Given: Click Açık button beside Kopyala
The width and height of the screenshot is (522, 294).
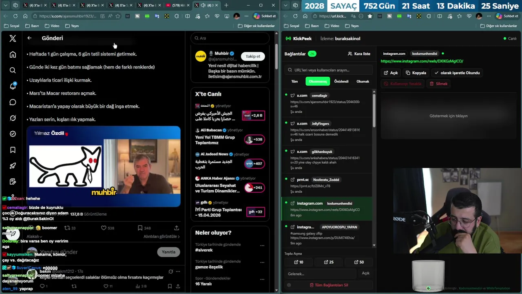Looking at the screenshot, I should pos(391,73).
